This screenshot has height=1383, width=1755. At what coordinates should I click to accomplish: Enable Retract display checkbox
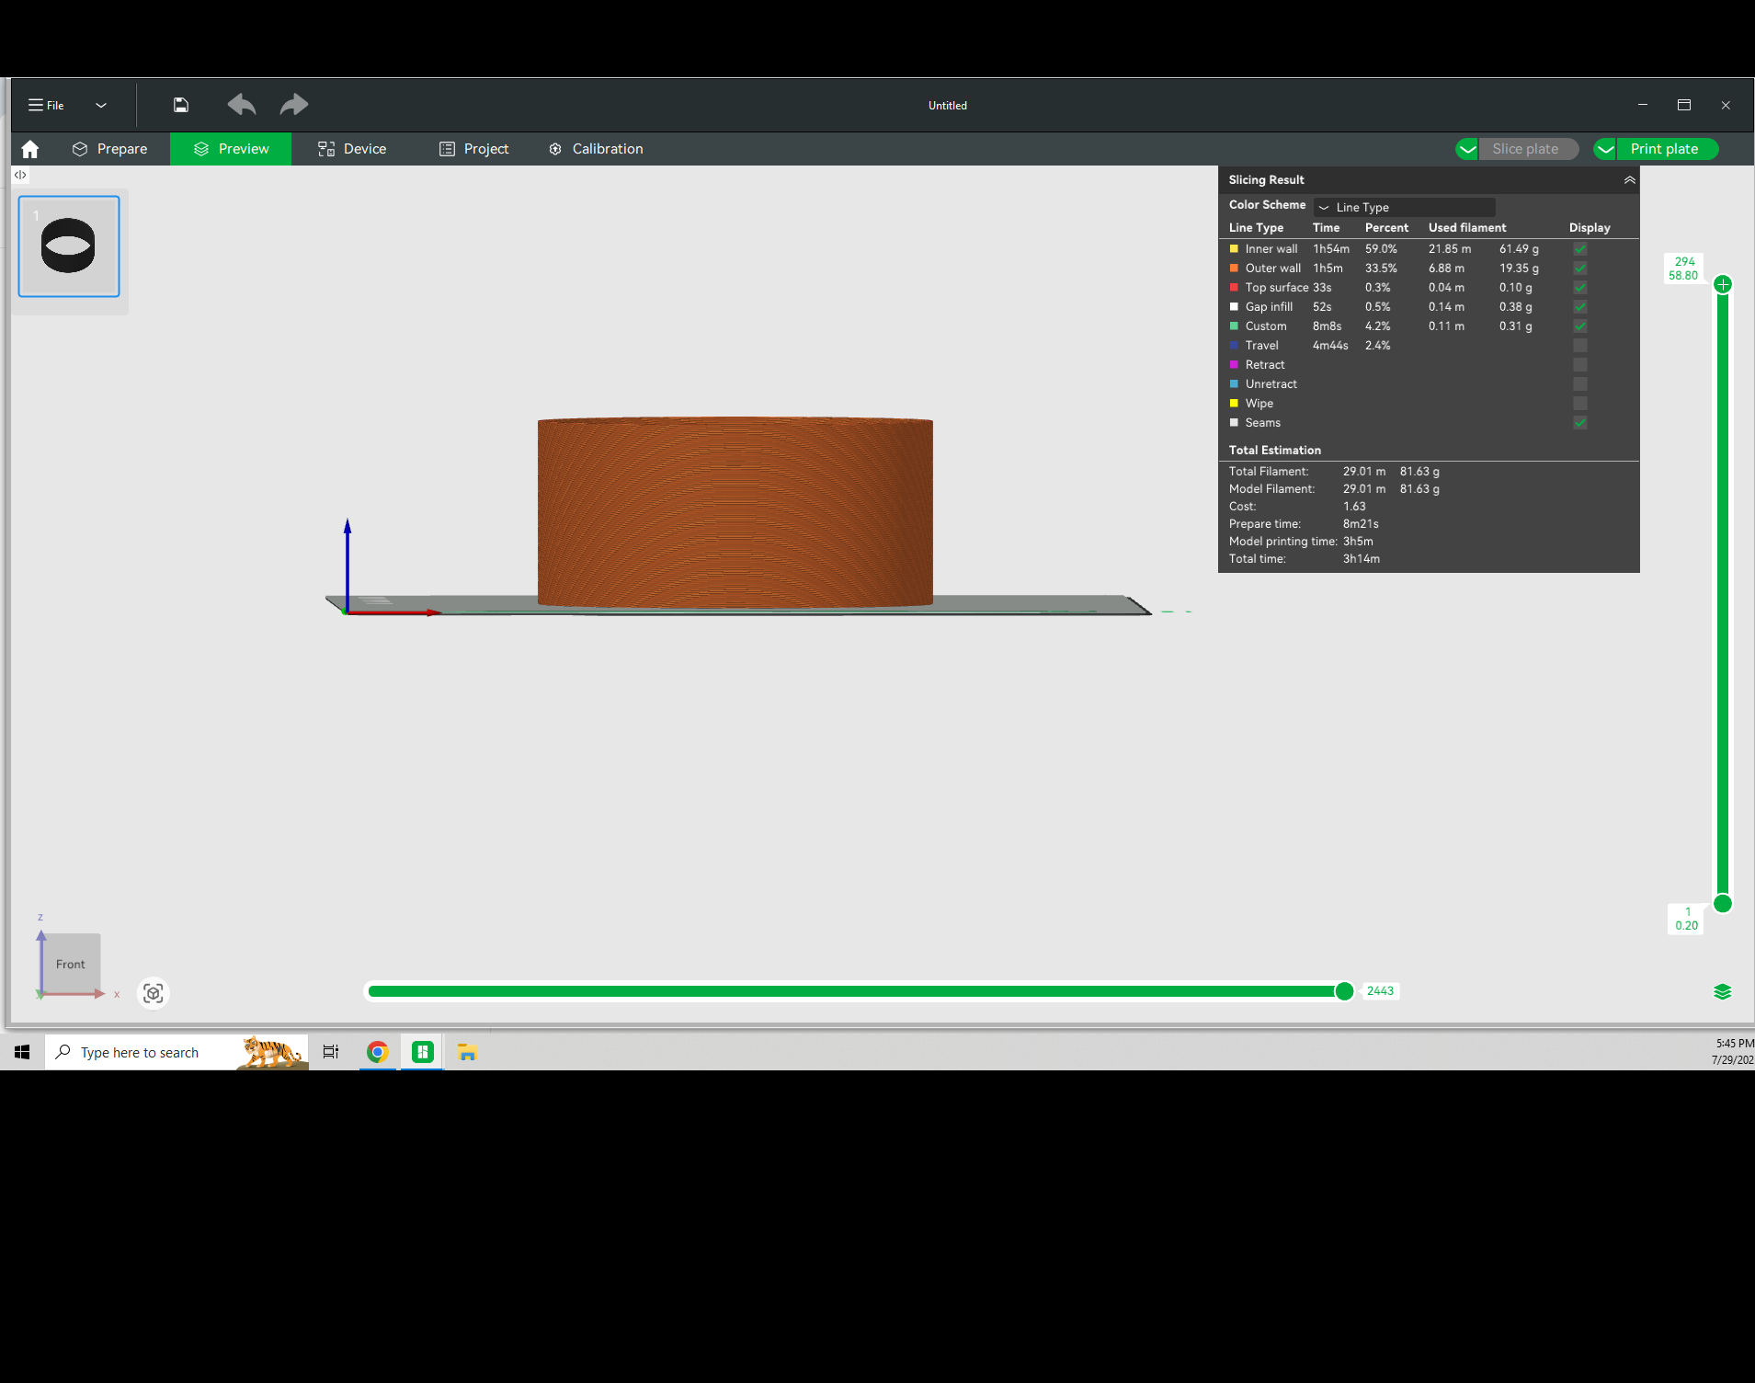coord(1580,365)
